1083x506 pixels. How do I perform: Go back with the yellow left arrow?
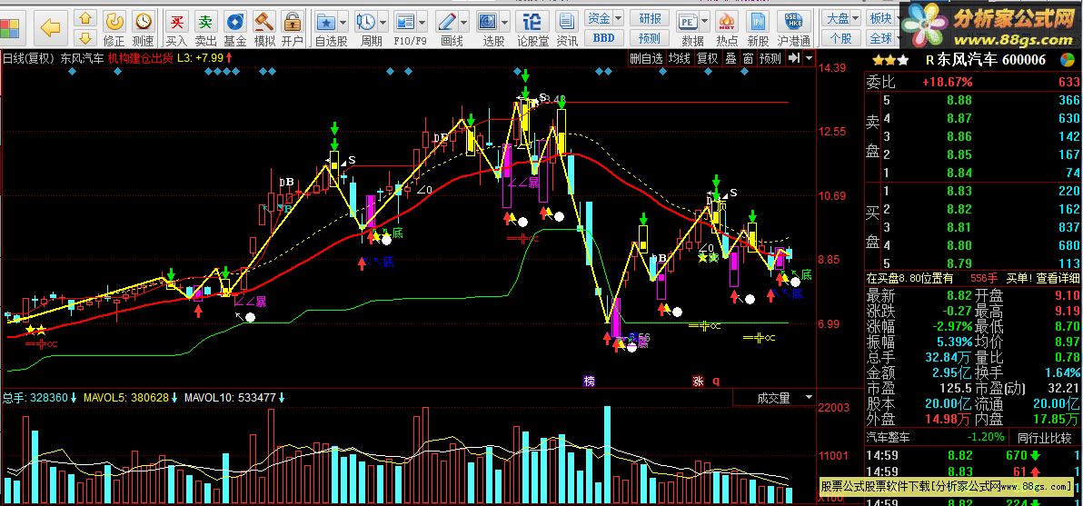[x=50, y=27]
